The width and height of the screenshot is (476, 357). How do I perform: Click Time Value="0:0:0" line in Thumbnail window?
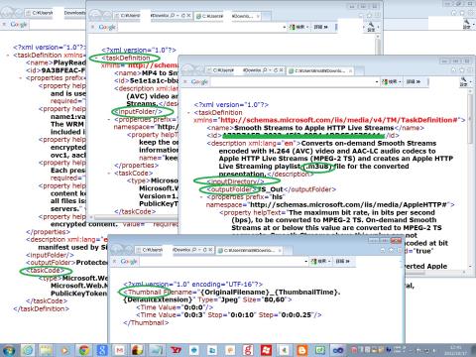tap(175, 307)
